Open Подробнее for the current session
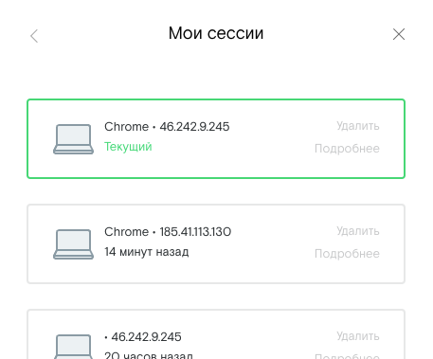The image size is (433, 359). pos(347,149)
